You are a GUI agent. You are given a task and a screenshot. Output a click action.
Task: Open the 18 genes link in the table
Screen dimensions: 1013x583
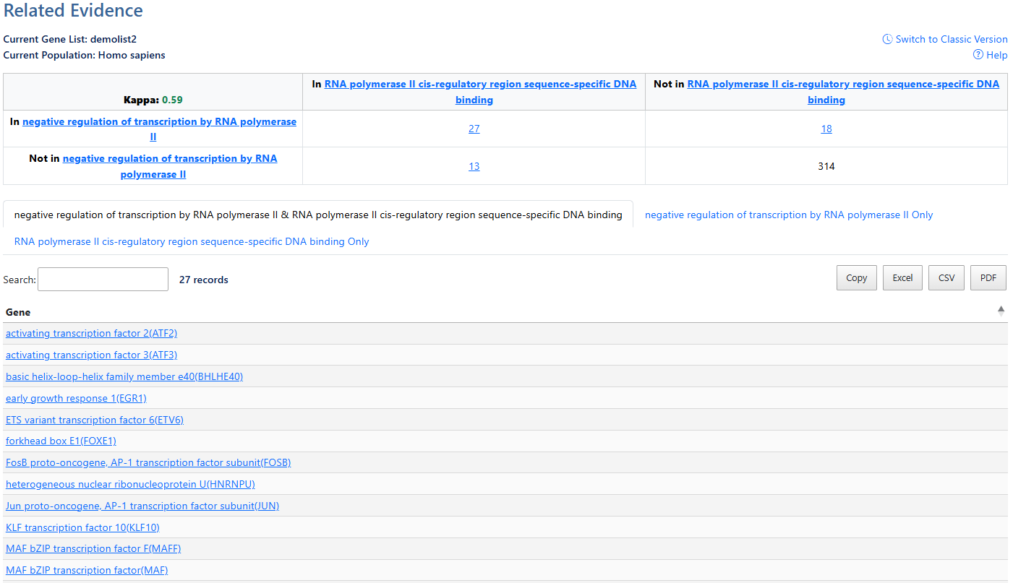(826, 128)
